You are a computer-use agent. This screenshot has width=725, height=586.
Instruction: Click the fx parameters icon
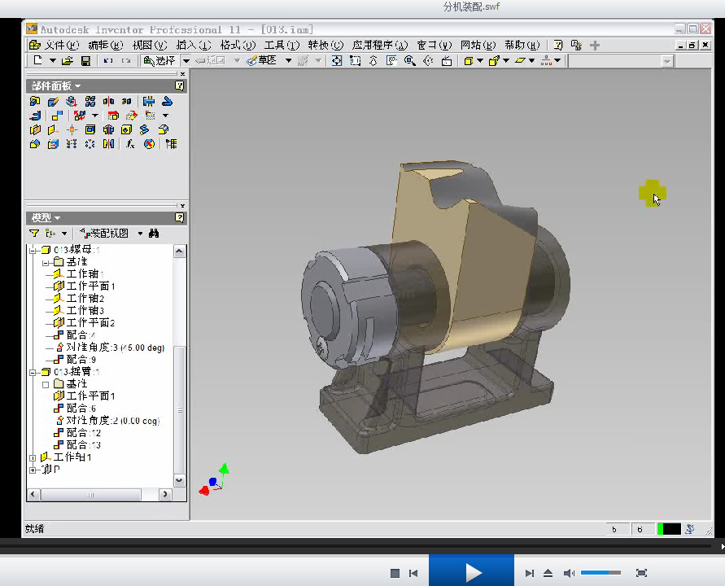point(130,144)
